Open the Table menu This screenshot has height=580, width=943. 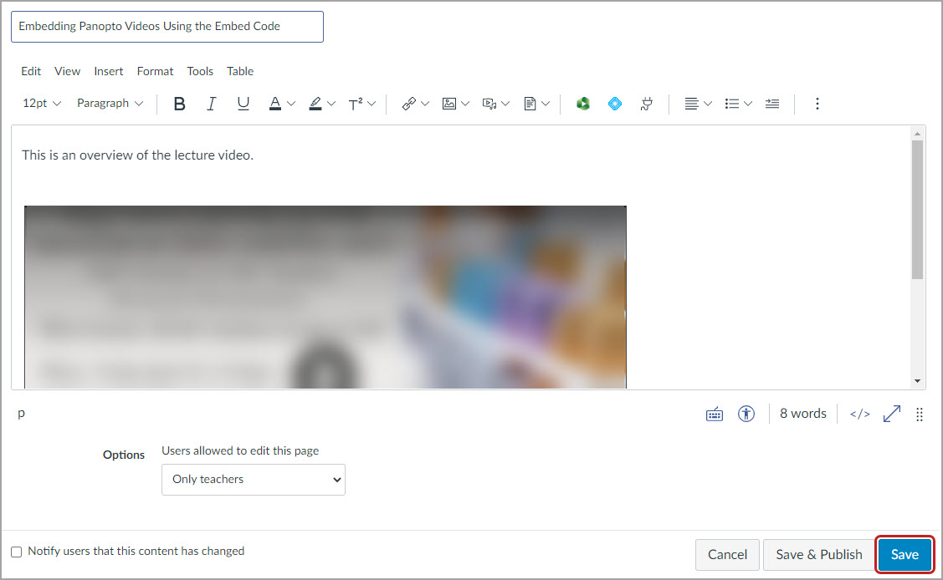[x=240, y=71]
